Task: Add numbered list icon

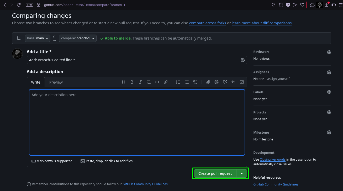Action: click(x=178, y=82)
